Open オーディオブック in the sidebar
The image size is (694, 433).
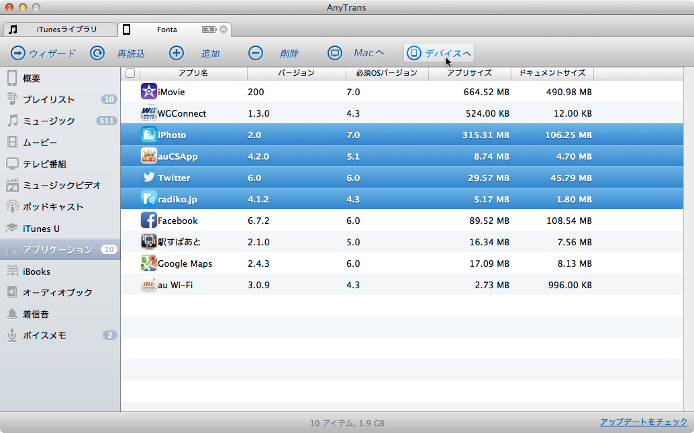pyautogui.click(x=60, y=292)
